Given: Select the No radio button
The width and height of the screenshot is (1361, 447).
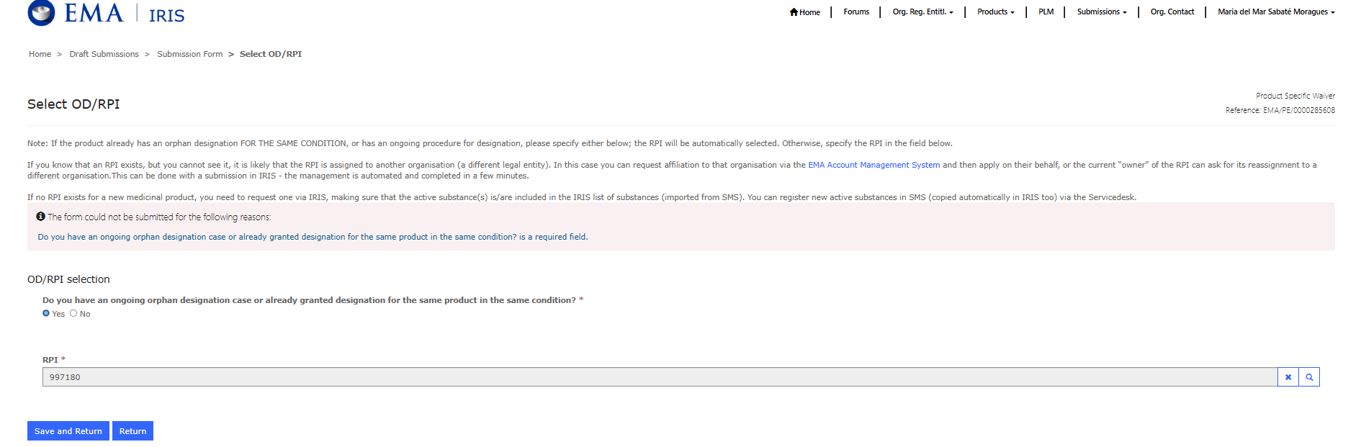Looking at the screenshot, I should coord(73,314).
